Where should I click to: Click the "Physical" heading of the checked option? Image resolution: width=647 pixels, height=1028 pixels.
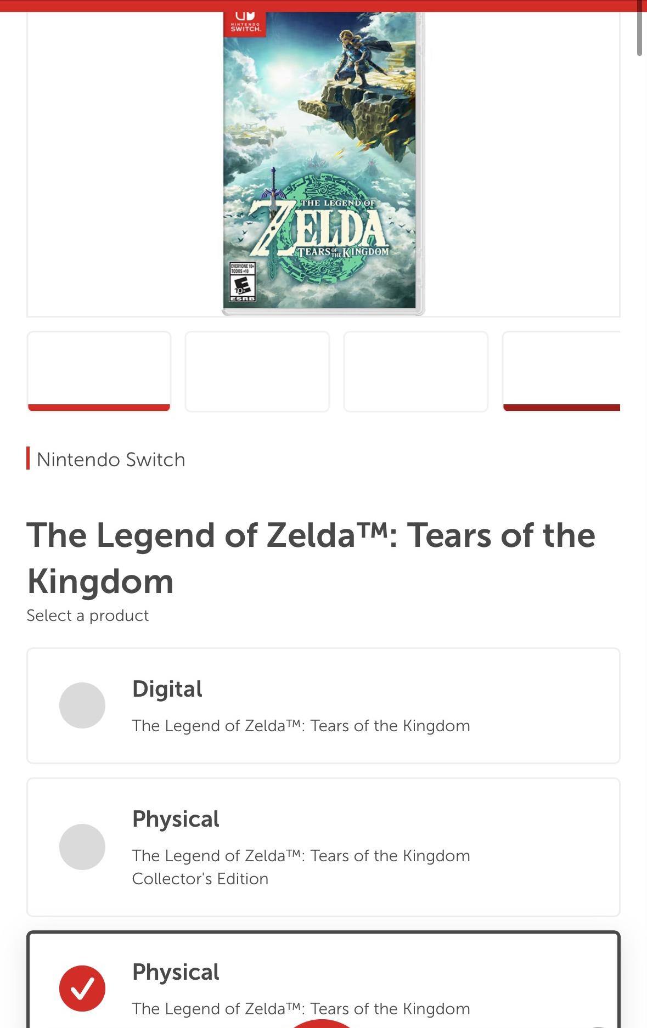click(176, 972)
